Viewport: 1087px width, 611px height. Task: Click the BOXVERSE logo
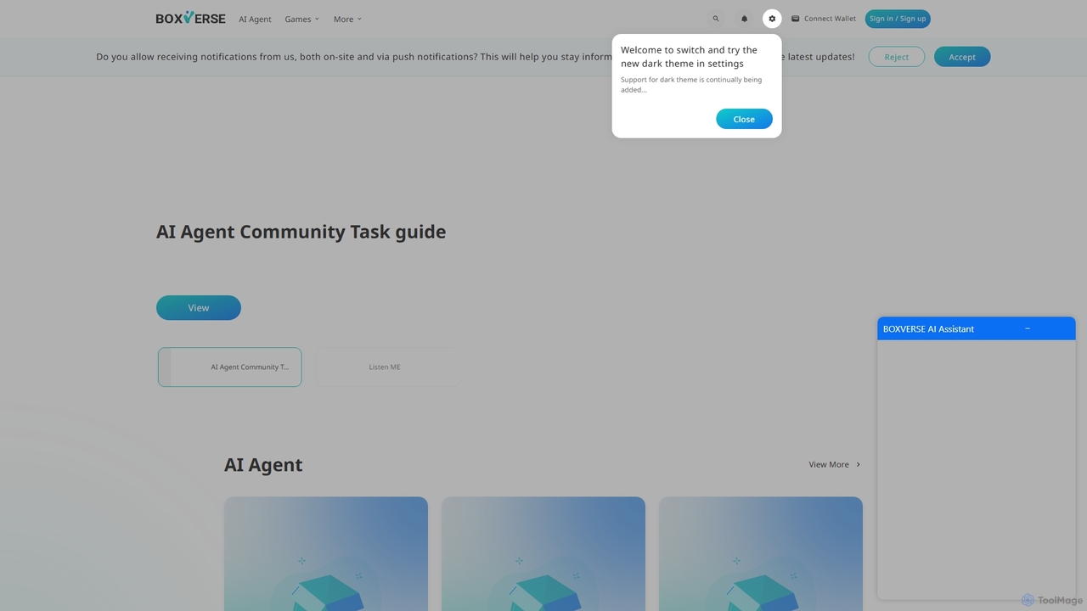coord(190,18)
